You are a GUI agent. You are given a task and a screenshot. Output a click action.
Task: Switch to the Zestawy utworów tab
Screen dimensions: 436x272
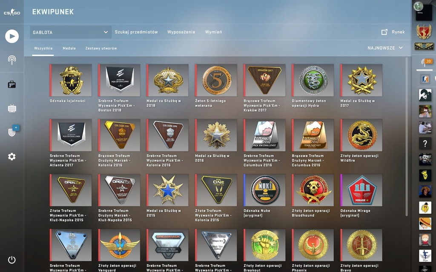pyautogui.click(x=101, y=48)
